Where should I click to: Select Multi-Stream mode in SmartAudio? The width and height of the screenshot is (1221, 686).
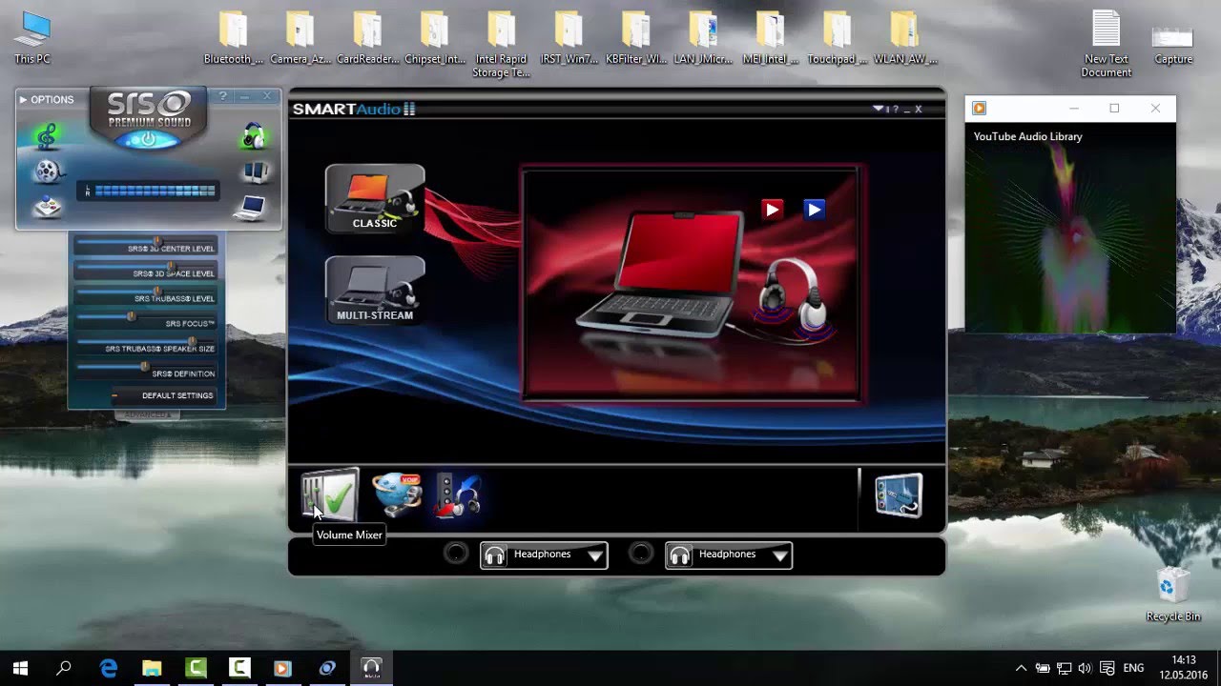375,290
